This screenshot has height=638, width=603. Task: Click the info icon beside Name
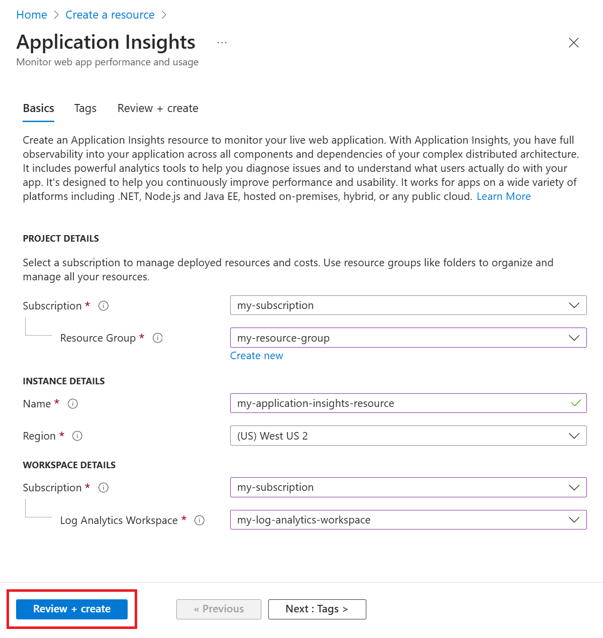tap(73, 404)
